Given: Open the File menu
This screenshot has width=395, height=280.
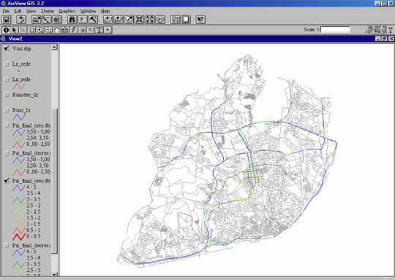Looking at the screenshot, I should [x=6, y=11].
